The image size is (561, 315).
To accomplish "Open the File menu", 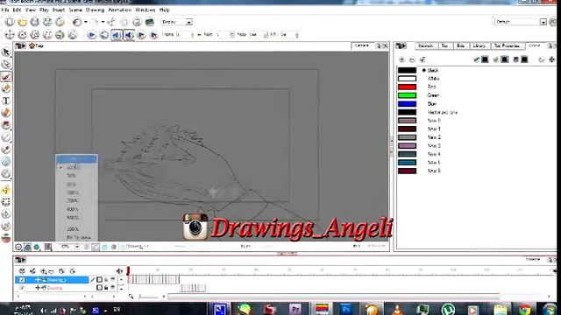I will (x=5, y=10).
